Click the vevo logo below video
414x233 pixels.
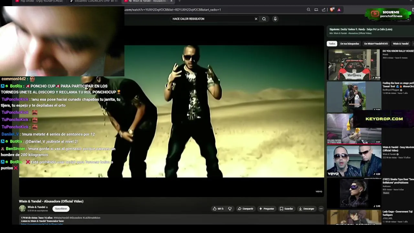click(x=319, y=192)
